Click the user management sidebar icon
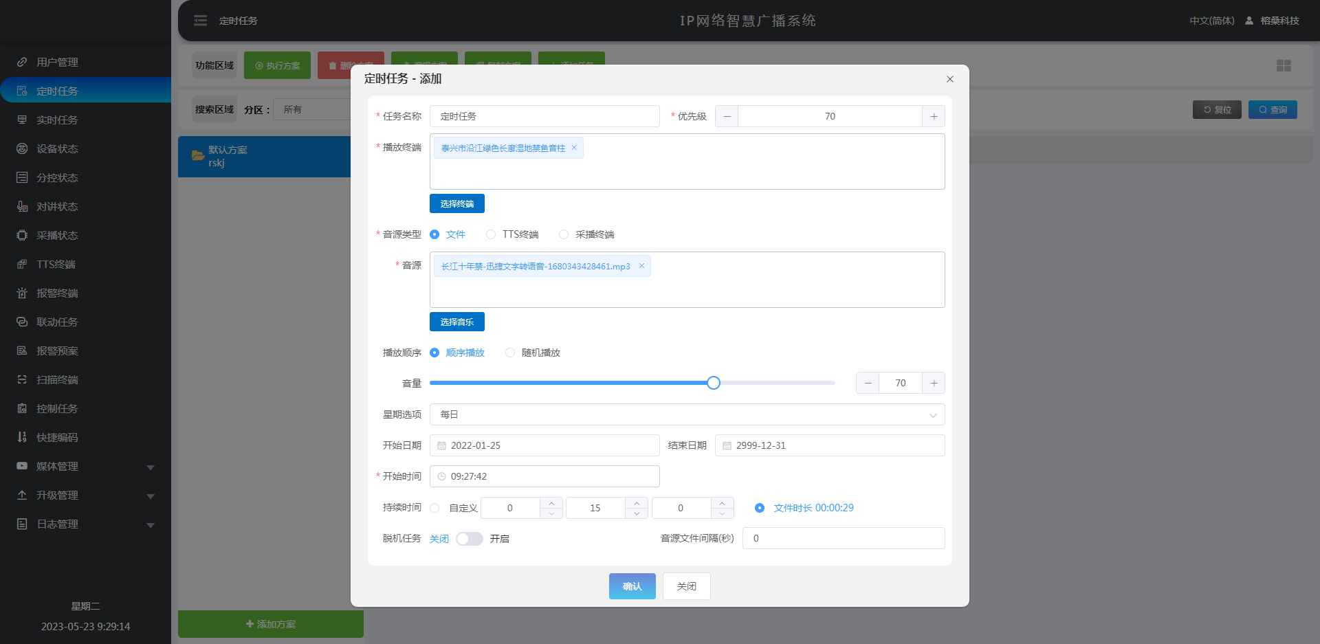This screenshot has height=644, width=1320. point(22,62)
